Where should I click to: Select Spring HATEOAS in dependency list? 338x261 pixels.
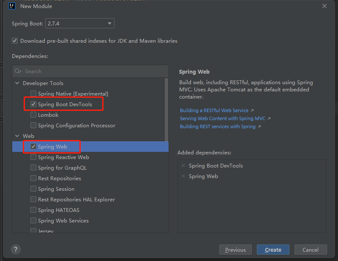pos(58,210)
